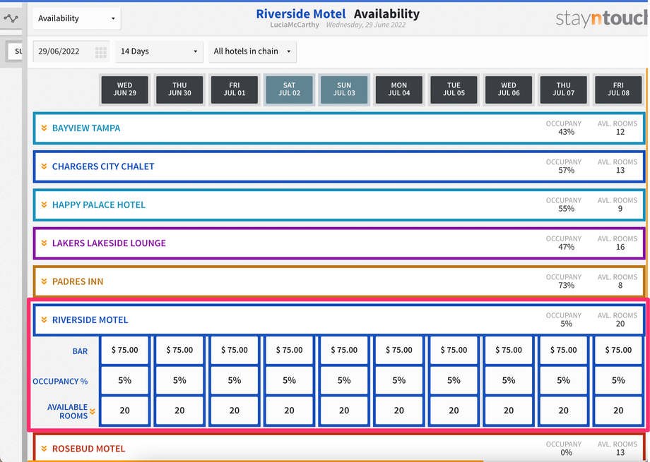The width and height of the screenshot is (650, 462).
Task: Click Padres Inn 8 available rooms value
Action: (620, 285)
